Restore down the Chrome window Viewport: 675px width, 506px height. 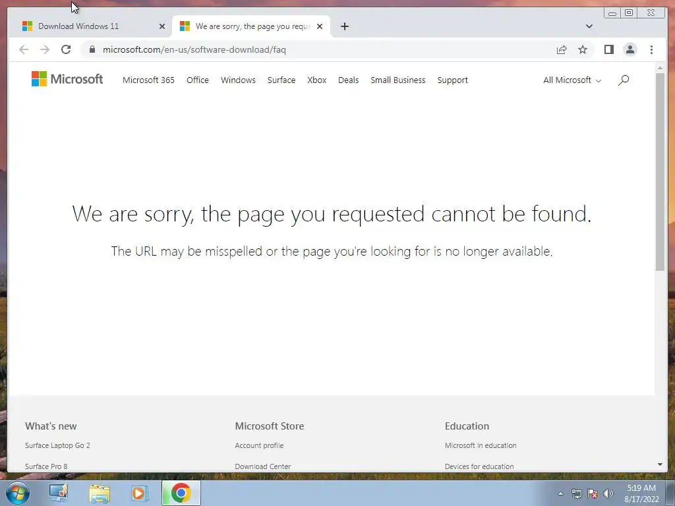click(x=629, y=13)
